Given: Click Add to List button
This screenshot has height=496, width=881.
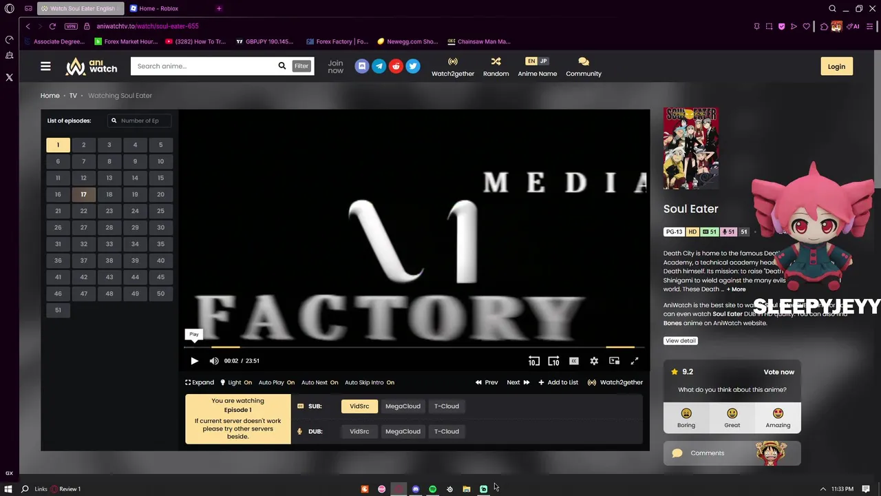Looking at the screenshot, I should (558, 382).
